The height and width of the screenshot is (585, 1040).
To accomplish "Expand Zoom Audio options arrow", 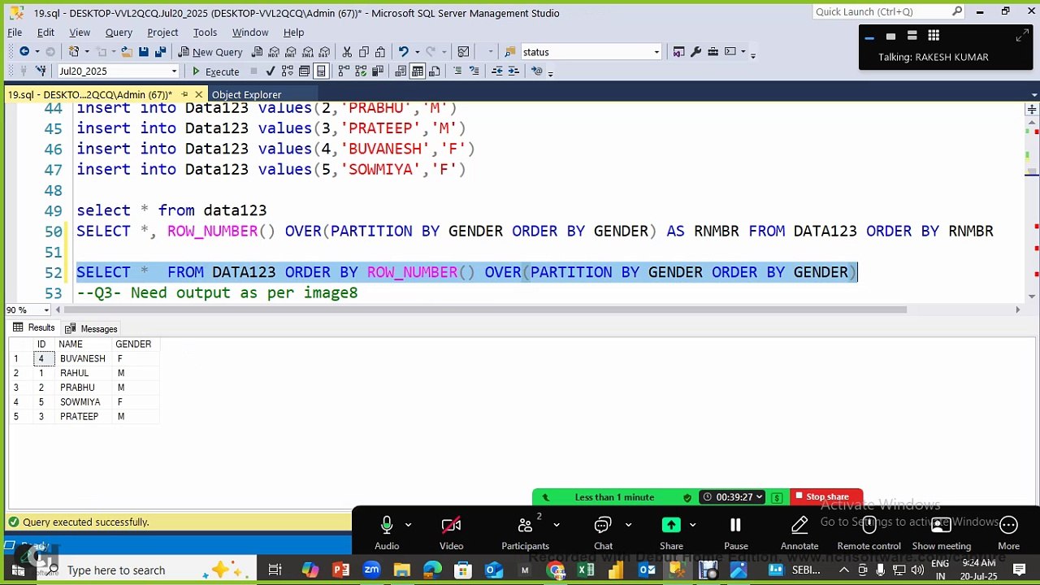I will click(x=408, y=525).
